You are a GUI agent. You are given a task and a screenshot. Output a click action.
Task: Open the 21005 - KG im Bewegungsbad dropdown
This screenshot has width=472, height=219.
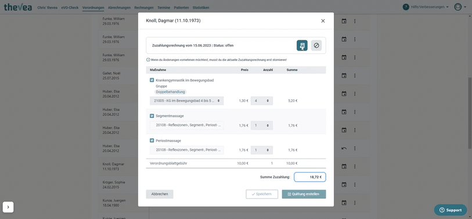click(x=186, y=100)
